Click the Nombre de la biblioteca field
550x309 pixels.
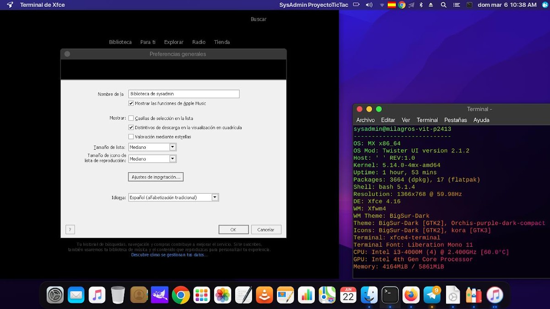(184, 94)
